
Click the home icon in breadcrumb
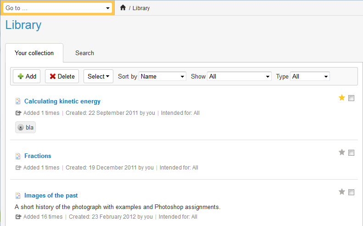coord(123,8)
